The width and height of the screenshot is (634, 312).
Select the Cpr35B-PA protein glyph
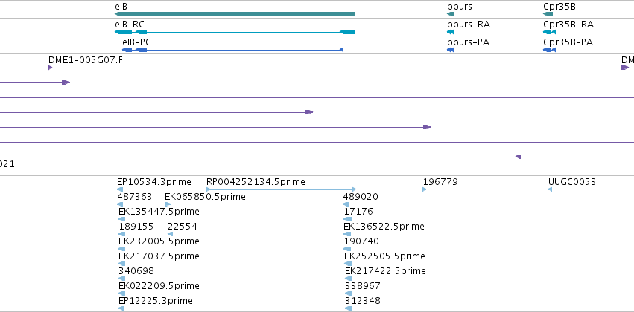tap(550, 50)
